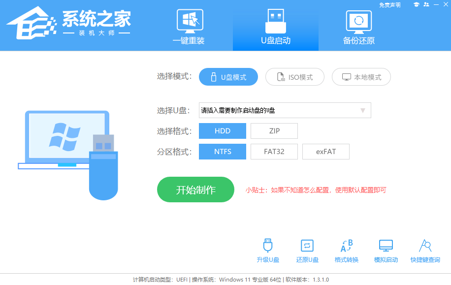Screen dimensions: 451x285
Task: Click the monitor icon on 本地模式
Action: [x=346, y=77]
